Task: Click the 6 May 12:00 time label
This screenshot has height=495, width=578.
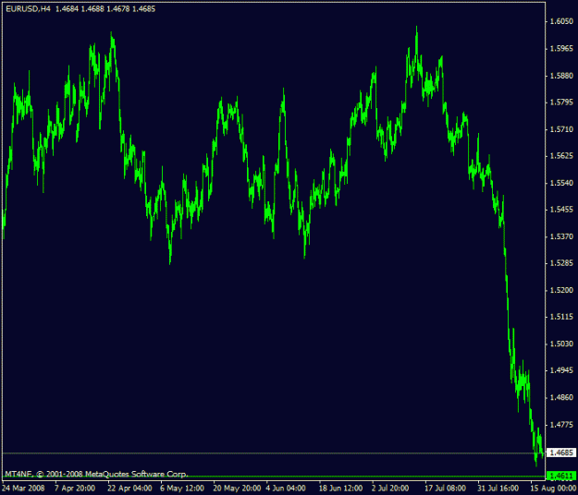Action: pos(182,489)
